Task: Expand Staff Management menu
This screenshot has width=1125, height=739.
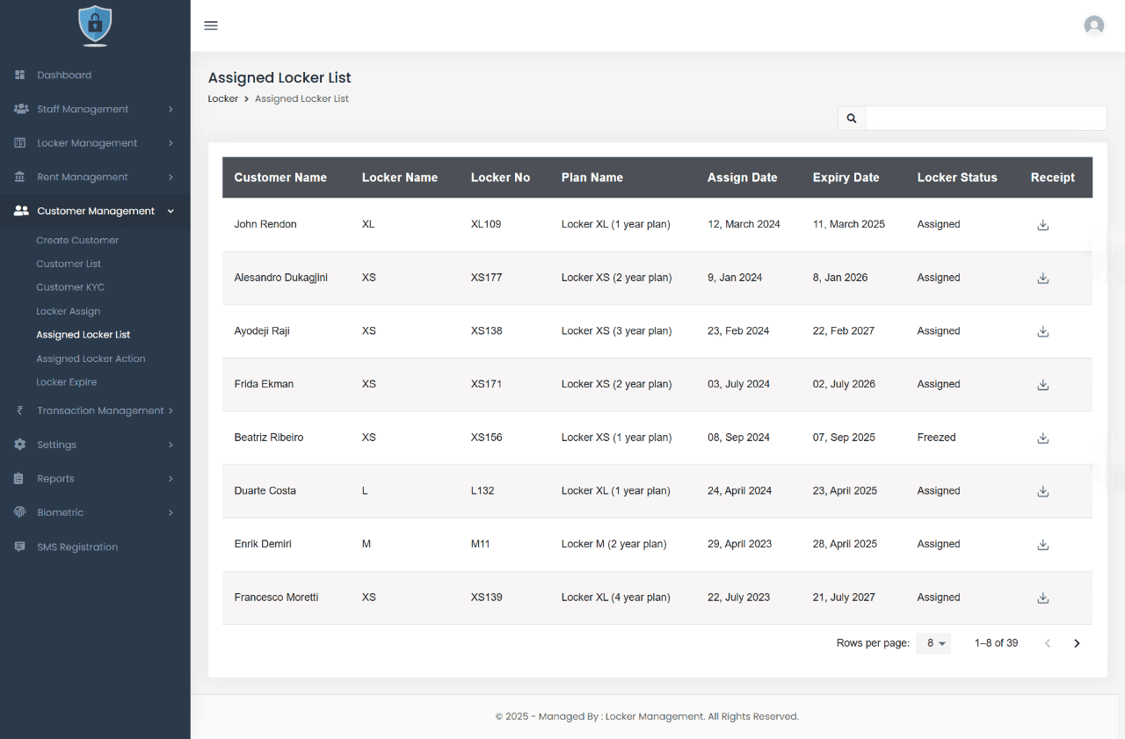Action: pos(95,109)
